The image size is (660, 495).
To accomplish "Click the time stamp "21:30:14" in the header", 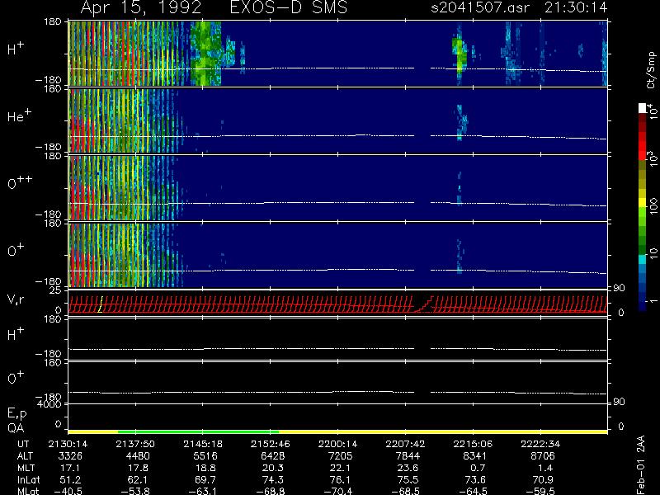I will 575,7.
